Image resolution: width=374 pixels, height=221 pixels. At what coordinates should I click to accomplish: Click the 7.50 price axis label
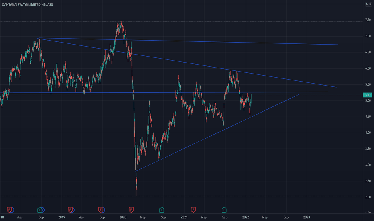(368, 20)
